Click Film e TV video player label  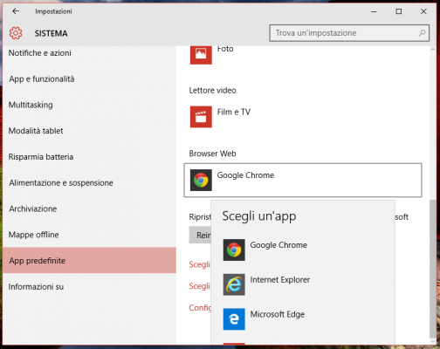234,112
